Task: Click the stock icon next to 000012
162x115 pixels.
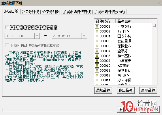Action: point(97,75)
